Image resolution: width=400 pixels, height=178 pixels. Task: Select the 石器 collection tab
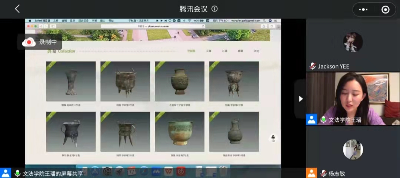click(224, 51)
